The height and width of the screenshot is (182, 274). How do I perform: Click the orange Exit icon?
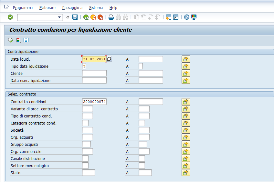[93, 17]
